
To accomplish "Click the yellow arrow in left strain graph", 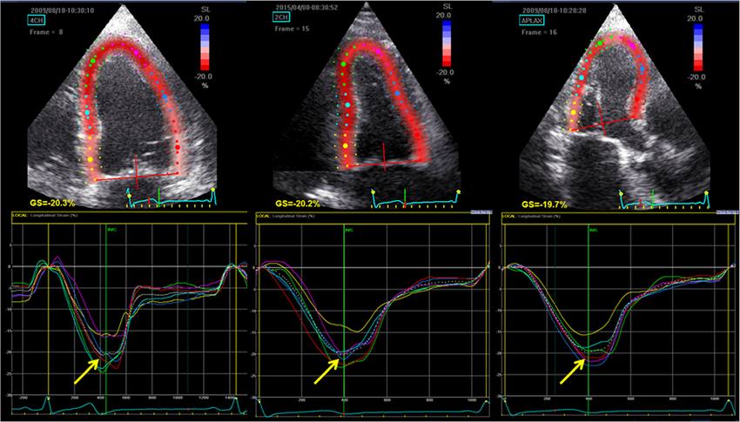I will 85,371.
